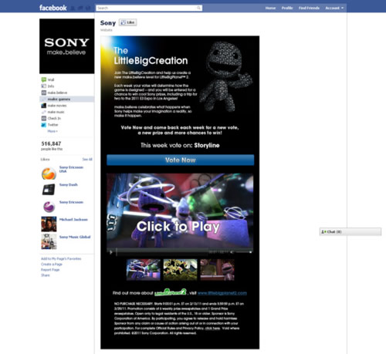The height and width of the screenshot is (354, 386).
Task: Select the make music tab
Action: tap(67, 112)
